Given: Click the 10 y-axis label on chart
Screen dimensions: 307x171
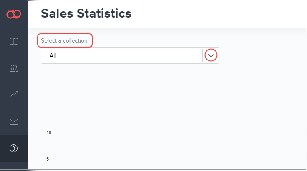Looking at the screenshot, I should coord(49,133).
